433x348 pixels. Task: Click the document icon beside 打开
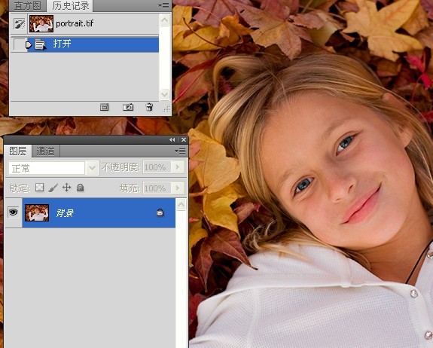(40, 44)
